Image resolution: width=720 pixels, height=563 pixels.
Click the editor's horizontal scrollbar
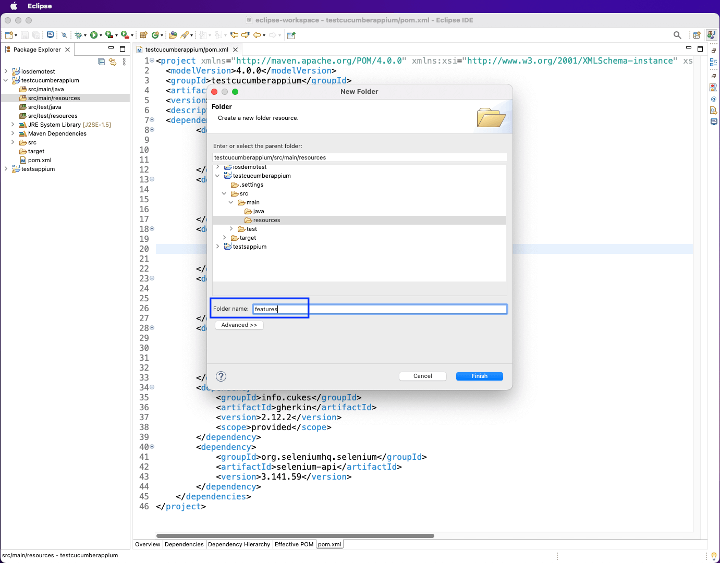click(295, 535)
